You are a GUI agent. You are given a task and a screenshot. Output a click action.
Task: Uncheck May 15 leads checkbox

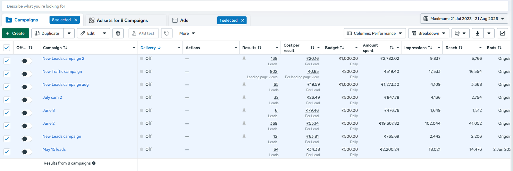pyautogui.click(x=7, y=152)
